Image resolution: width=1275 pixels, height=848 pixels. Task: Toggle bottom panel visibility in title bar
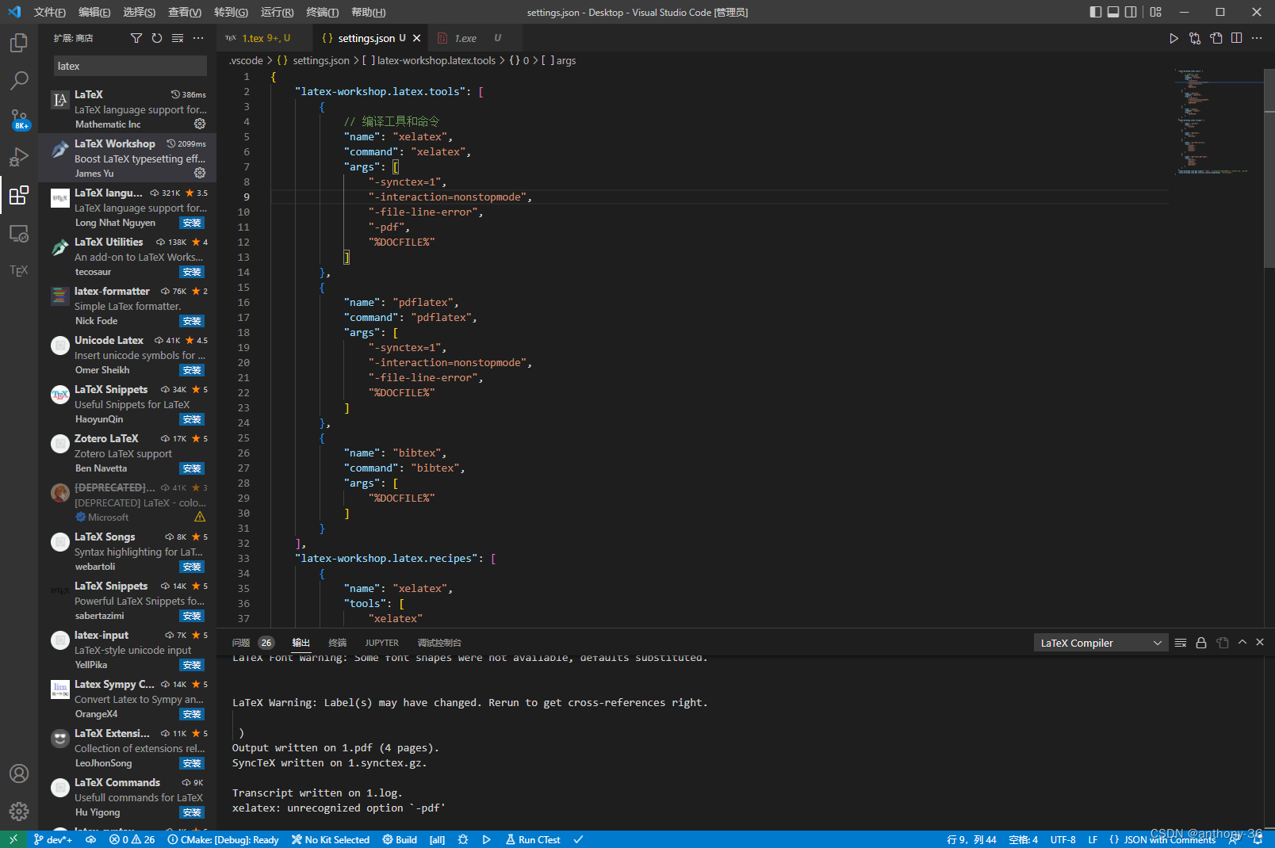point(1113,12)
